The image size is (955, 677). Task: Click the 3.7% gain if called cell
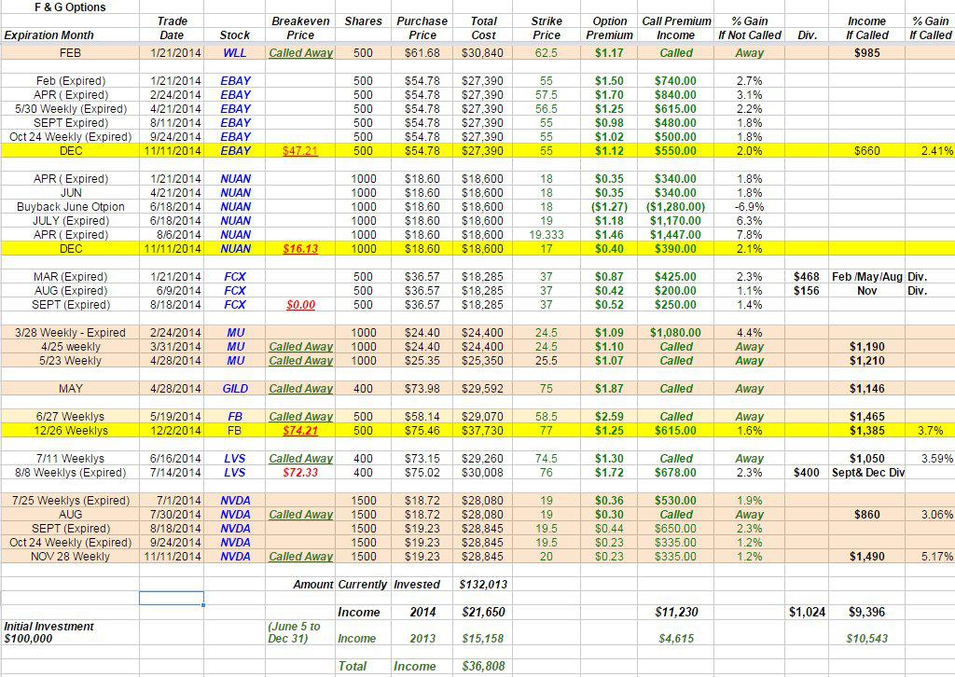click(930, 431)
